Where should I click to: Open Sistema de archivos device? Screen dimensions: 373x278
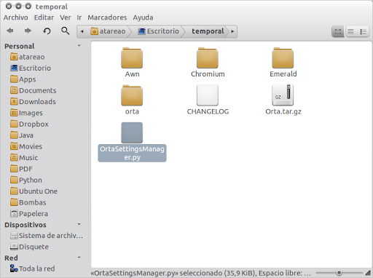point(47,236)
